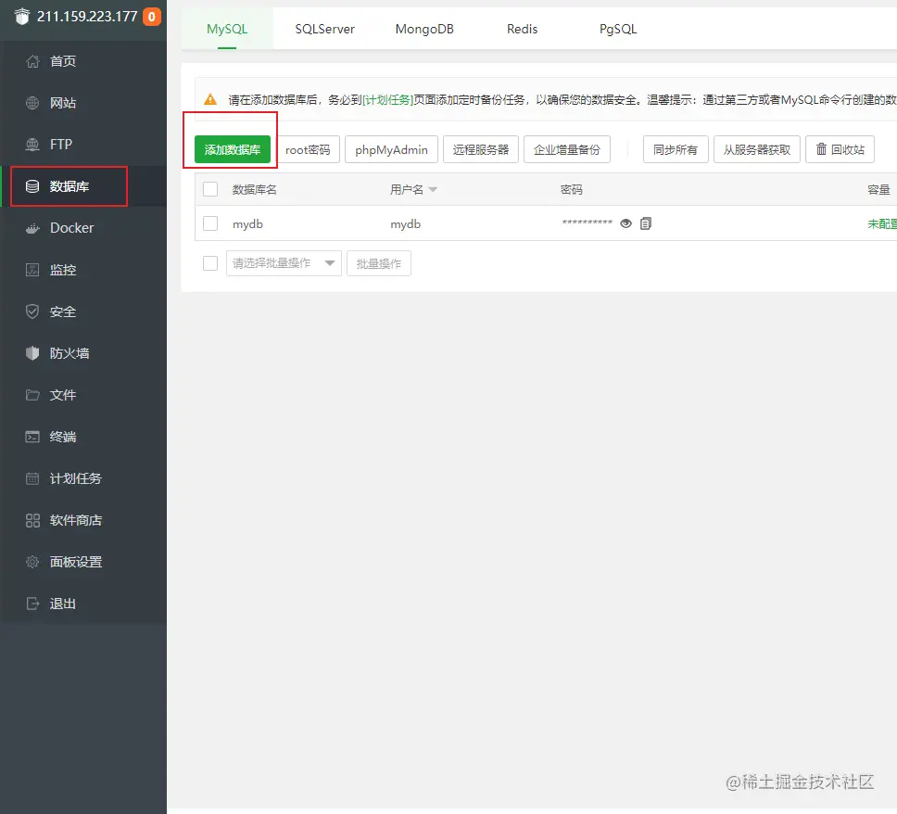
Task: Click the green 未配置 capacity link for mydb
Action: pos(881,223)
